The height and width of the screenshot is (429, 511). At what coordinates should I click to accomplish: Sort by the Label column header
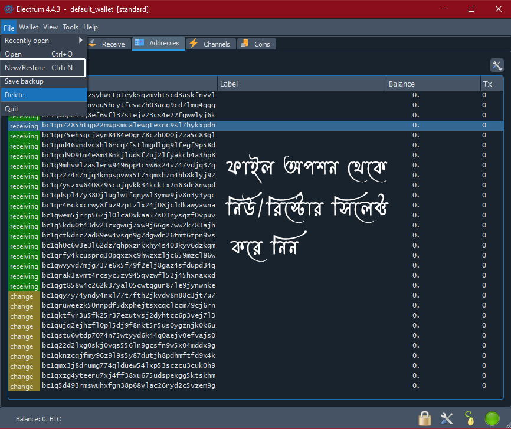click(x=302, y=84)
